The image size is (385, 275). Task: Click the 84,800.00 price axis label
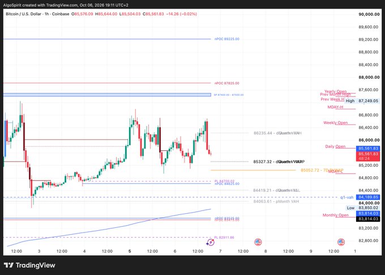pos(369,177)
